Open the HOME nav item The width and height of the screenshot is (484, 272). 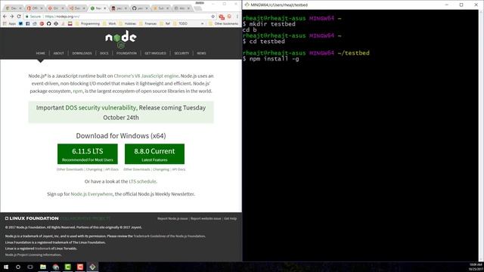click(40, 54)
